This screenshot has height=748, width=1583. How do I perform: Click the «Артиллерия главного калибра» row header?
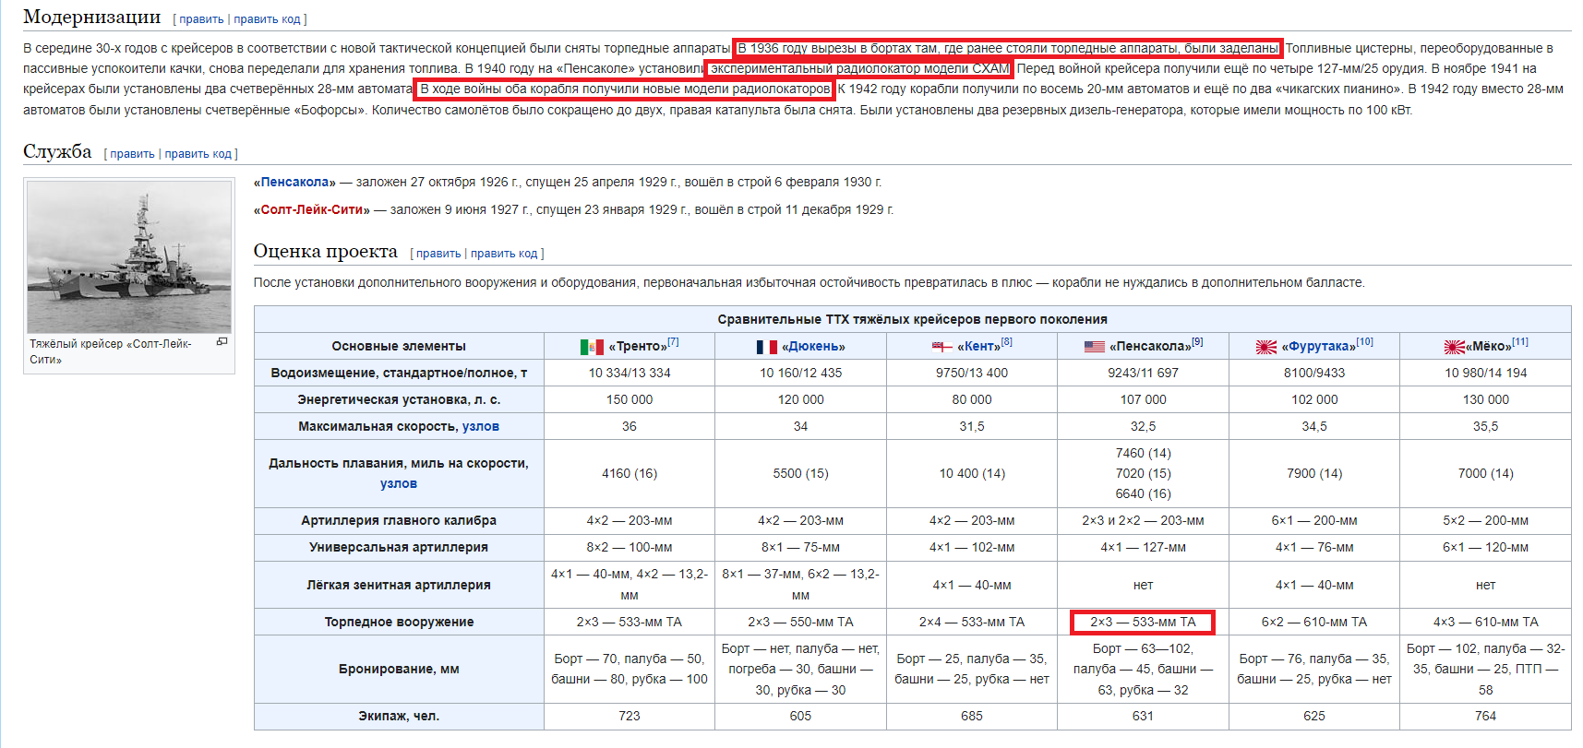tap(399, 521)
